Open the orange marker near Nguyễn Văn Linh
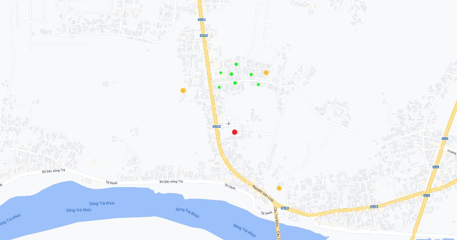Screen dimensions: 457x240 (x=279, y=188)
